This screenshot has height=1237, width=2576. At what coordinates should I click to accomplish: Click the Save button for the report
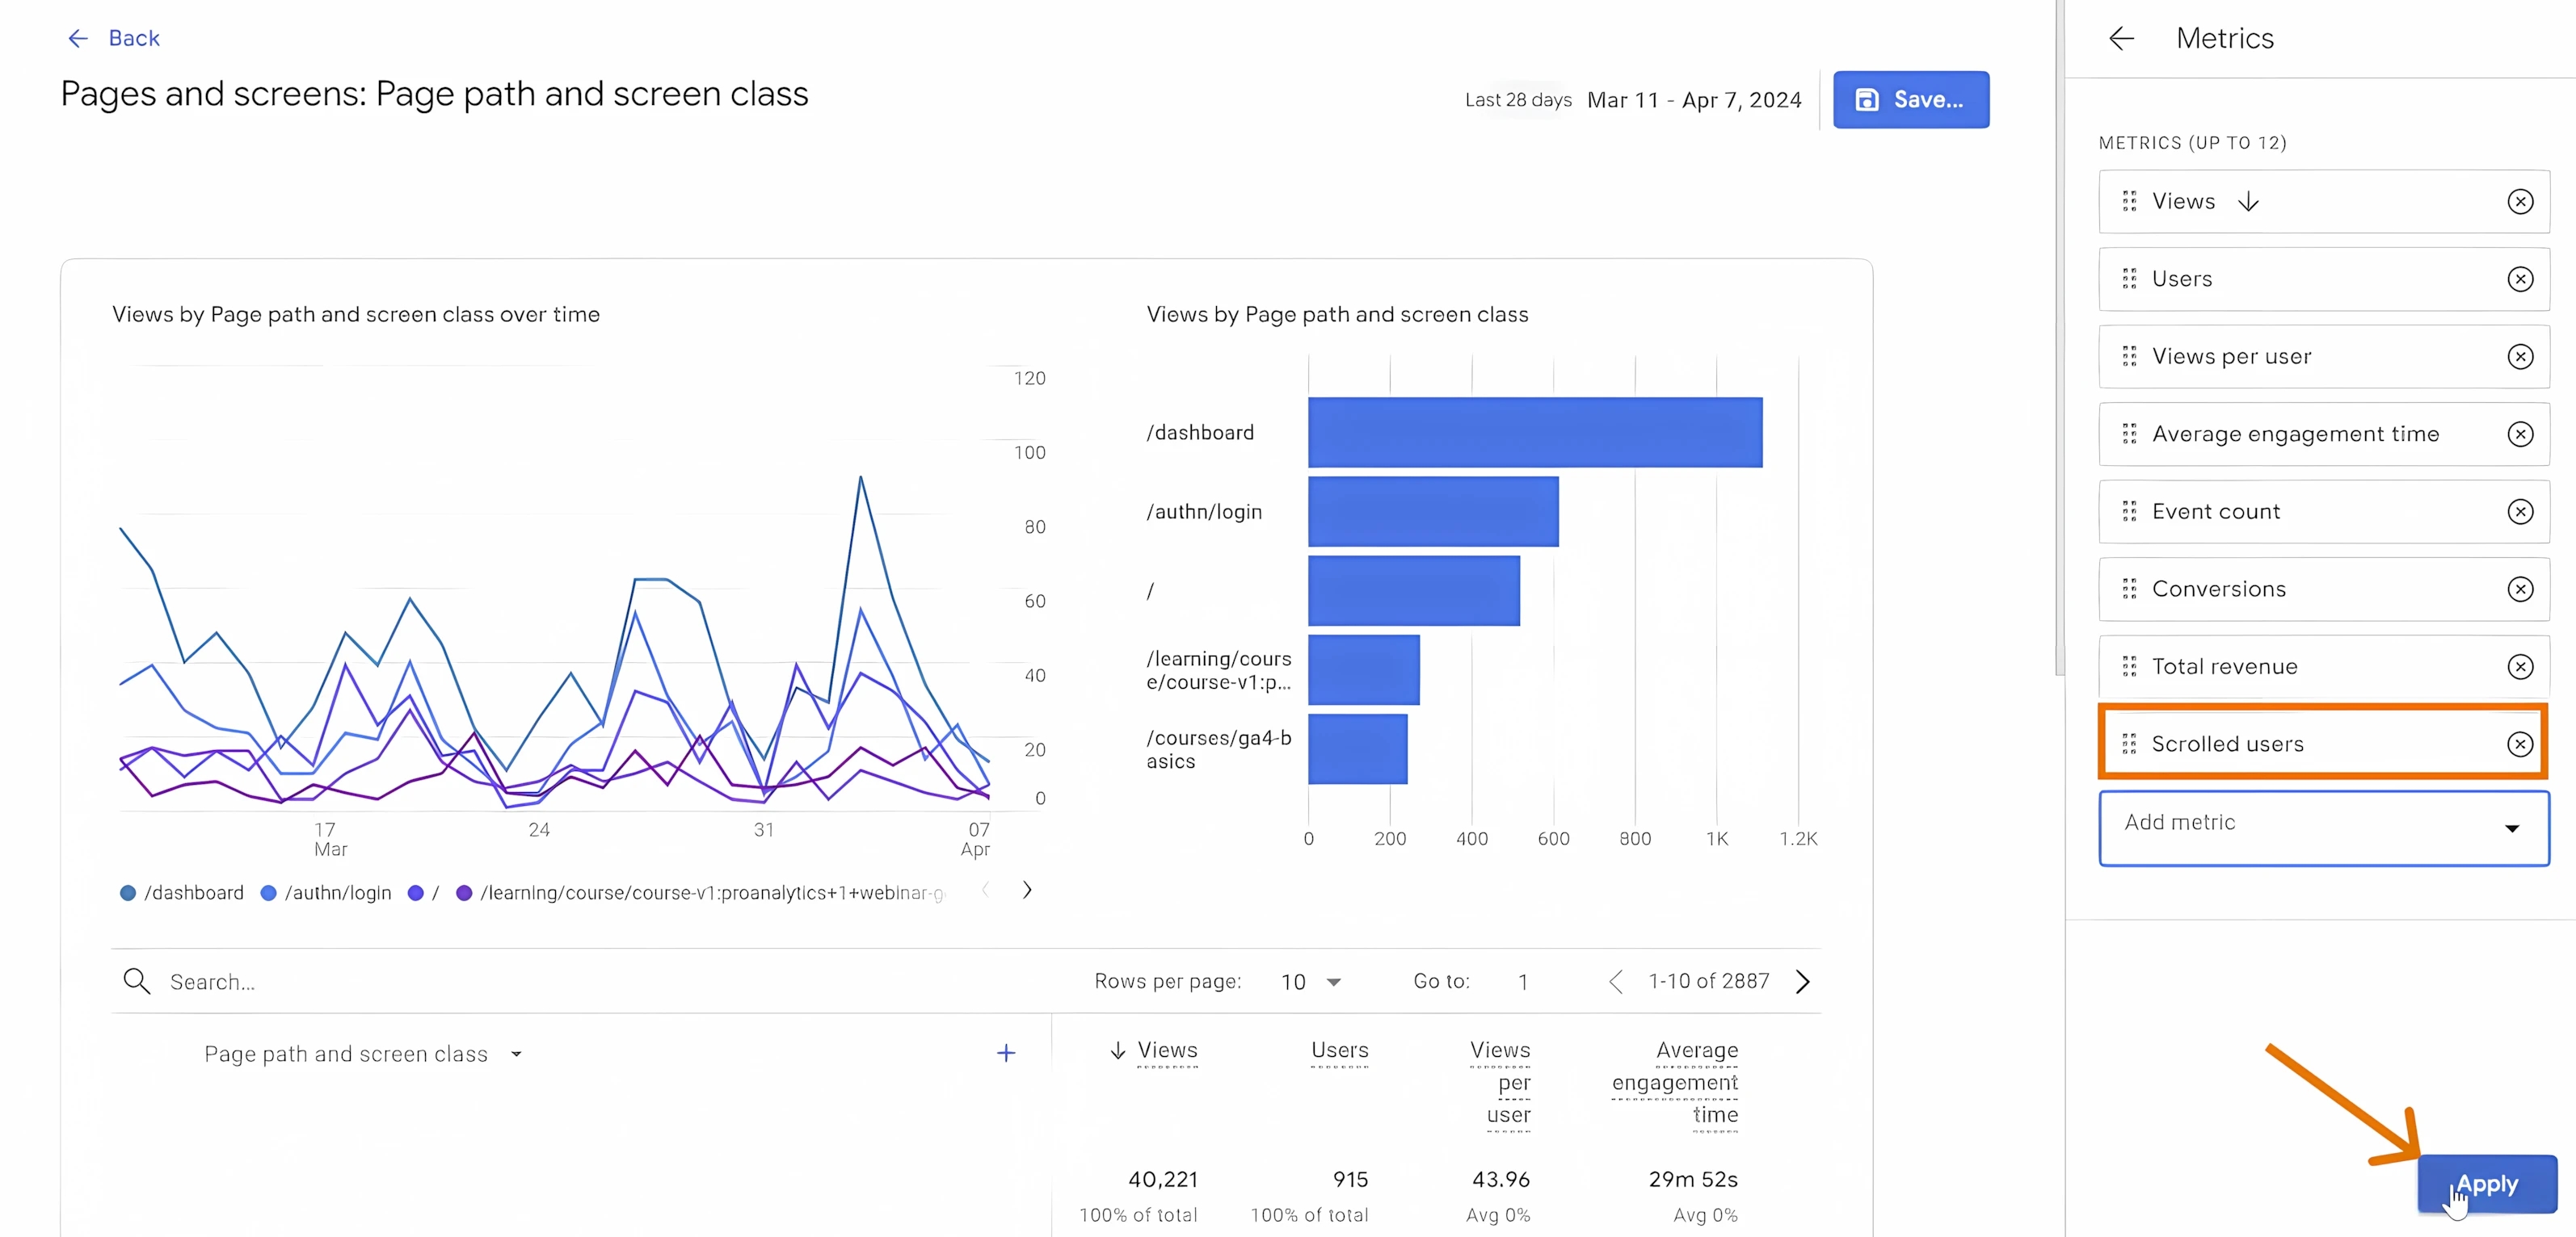(x=1911, y=99)
